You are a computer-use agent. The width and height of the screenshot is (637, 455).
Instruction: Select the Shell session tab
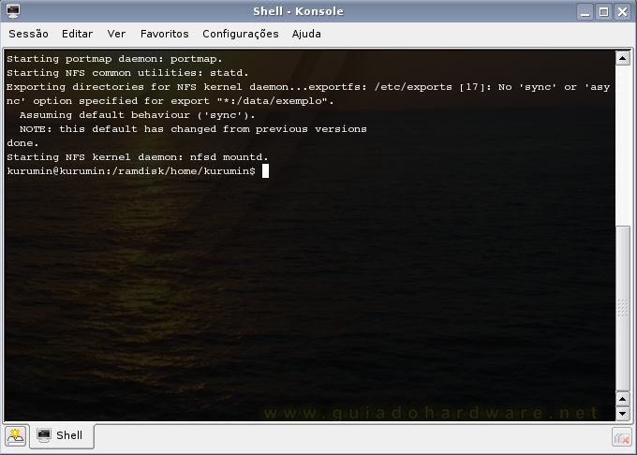click(61, 436)
